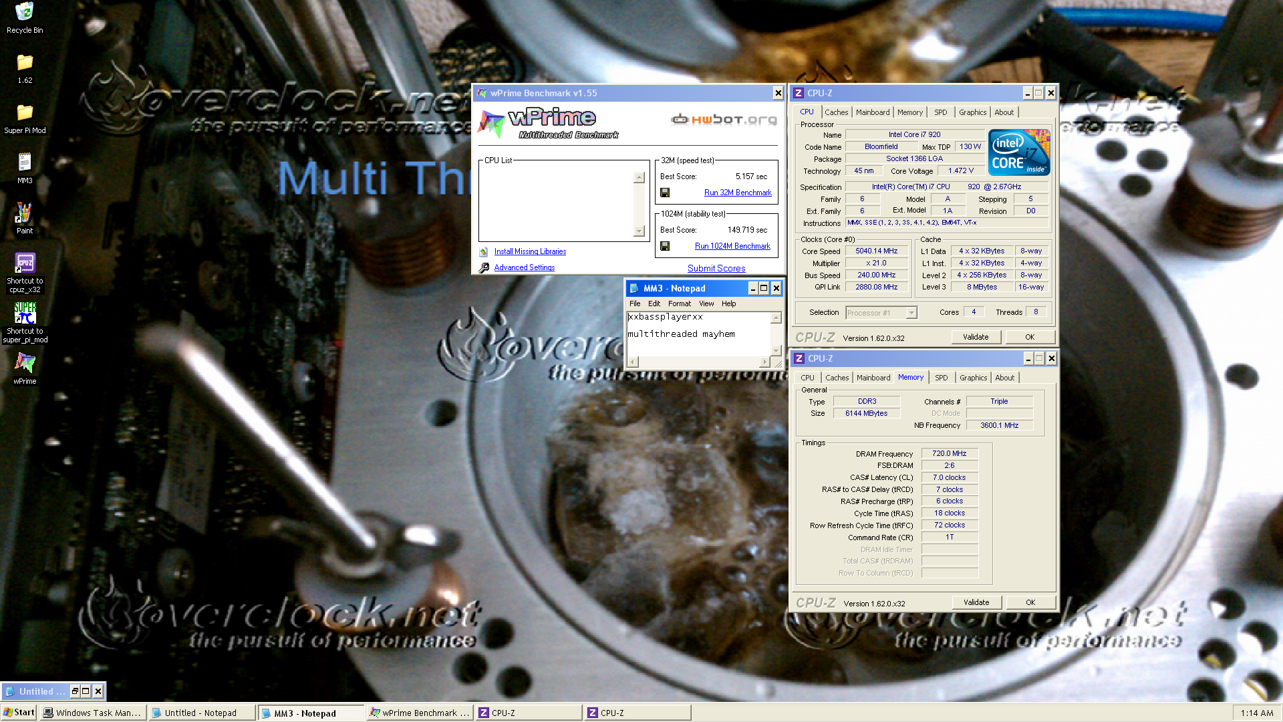Open the Start menu
The width and height of the screenshot is (1283, 722).
19,713
